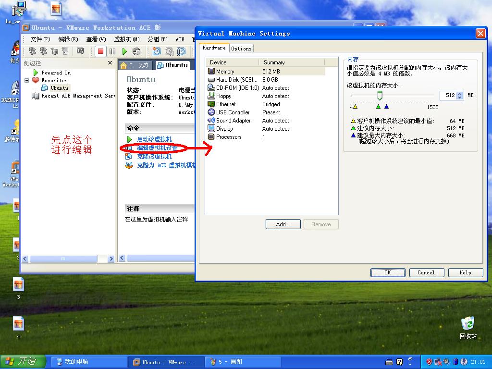Click the disconnected network tray icon
The height and width of the screenshot is (369, 492).
438,362
